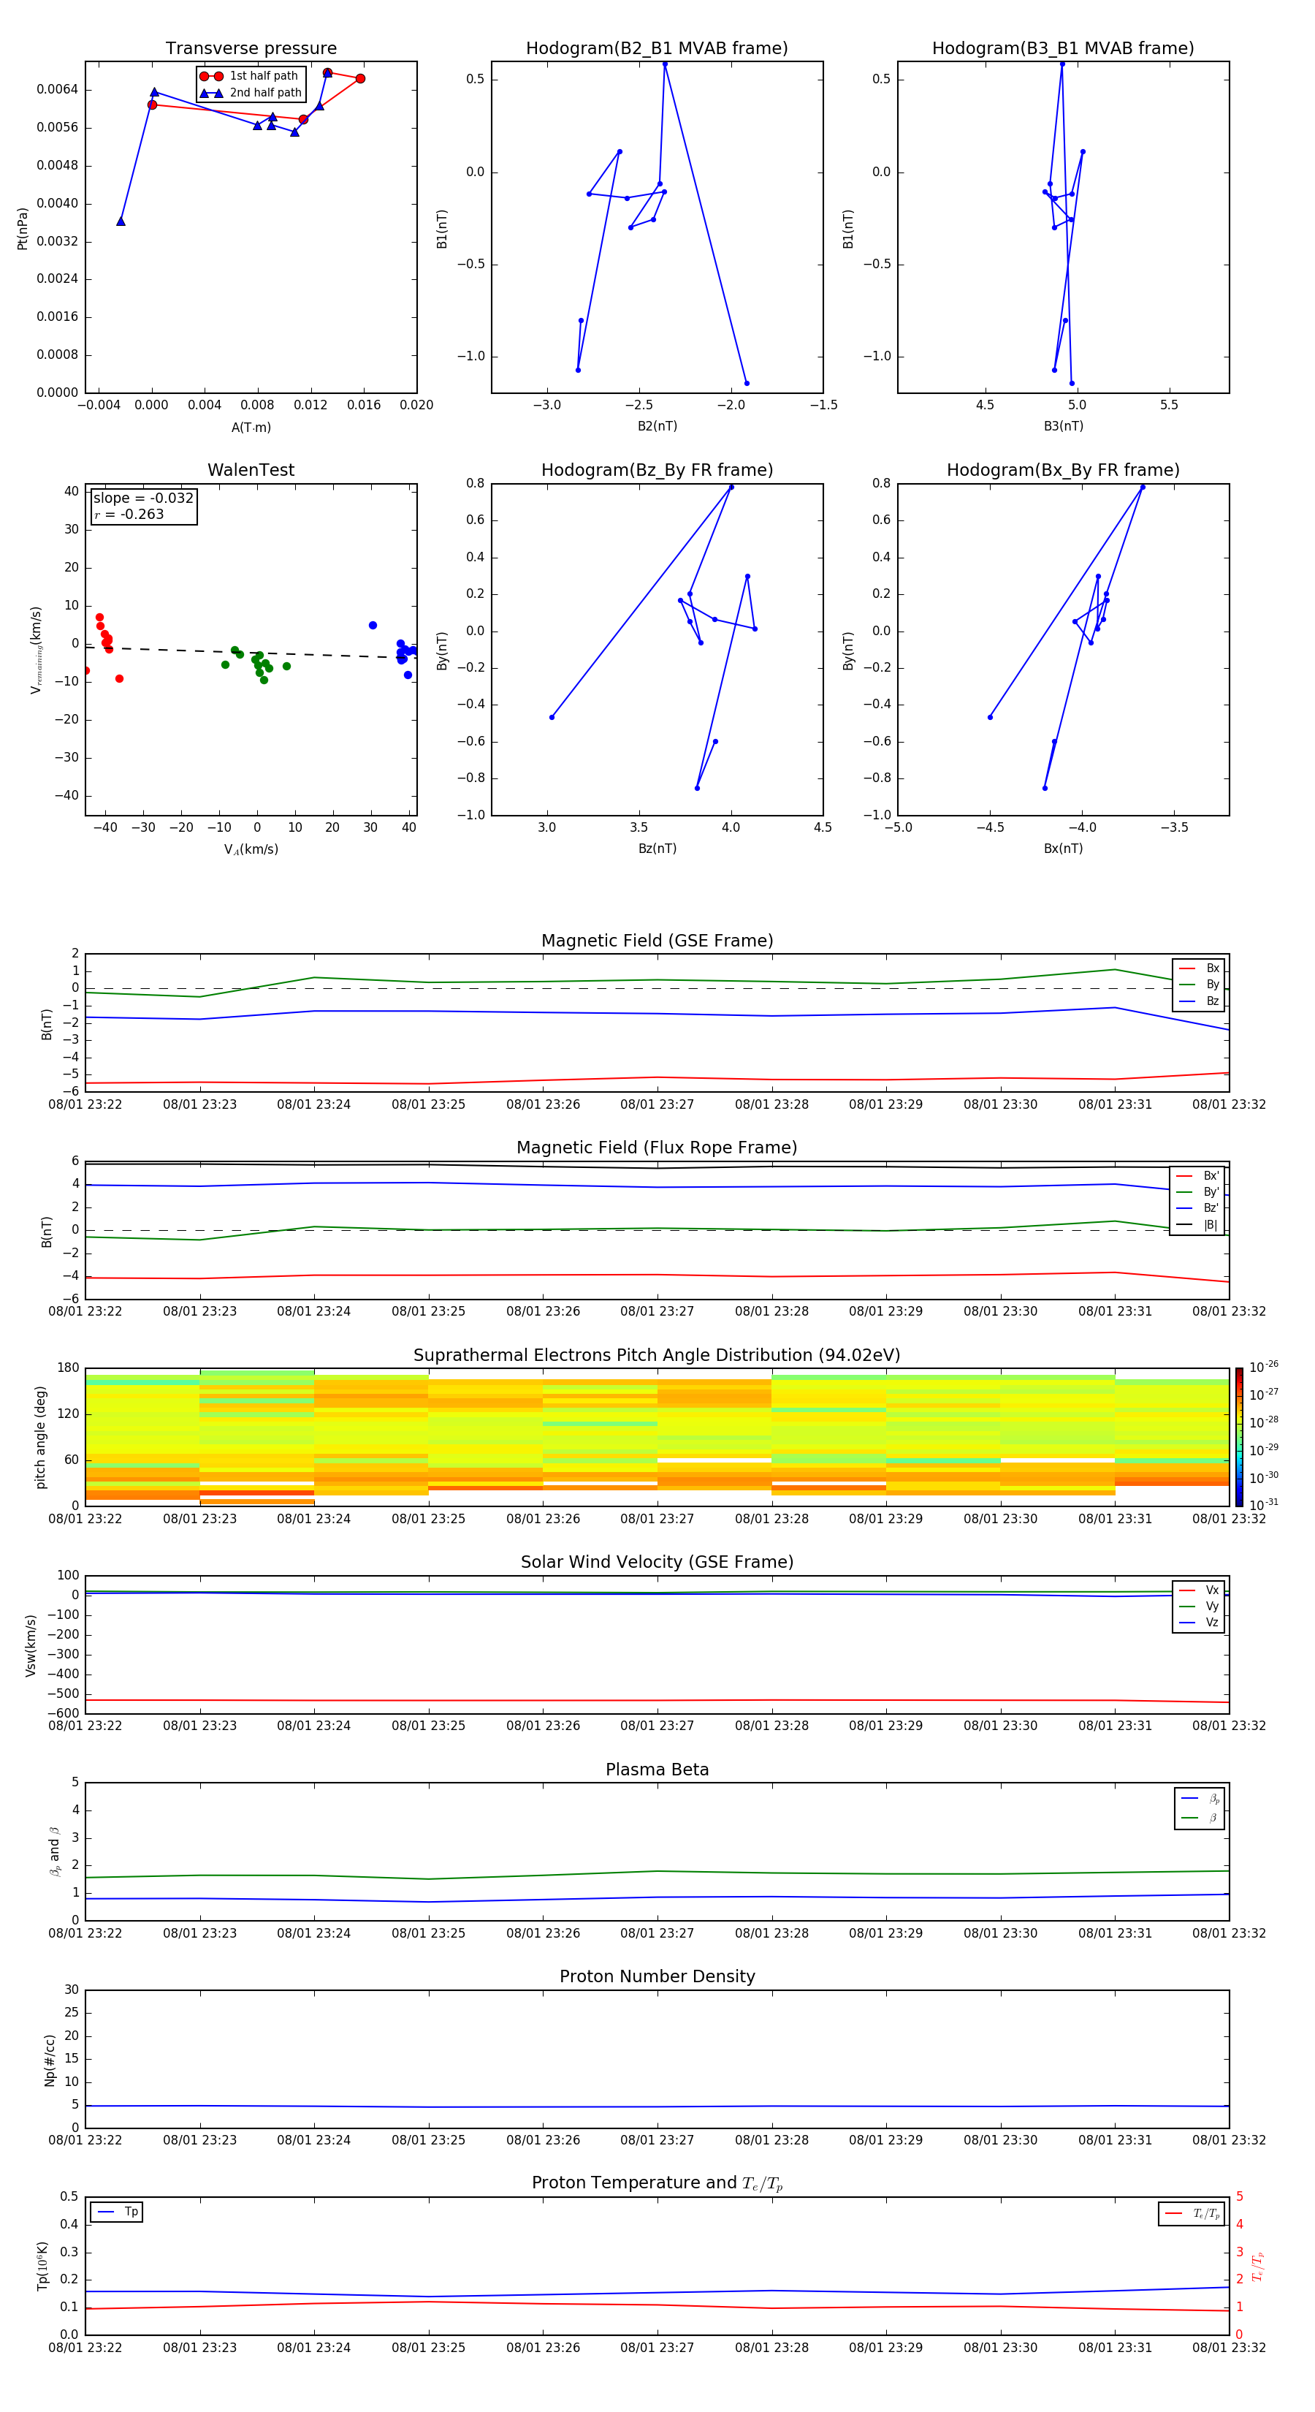Image resolution: width=1315 pixels, height=2412 pixels.
Task: Click the slope and r value annotation box
Action: pos(143,507)
